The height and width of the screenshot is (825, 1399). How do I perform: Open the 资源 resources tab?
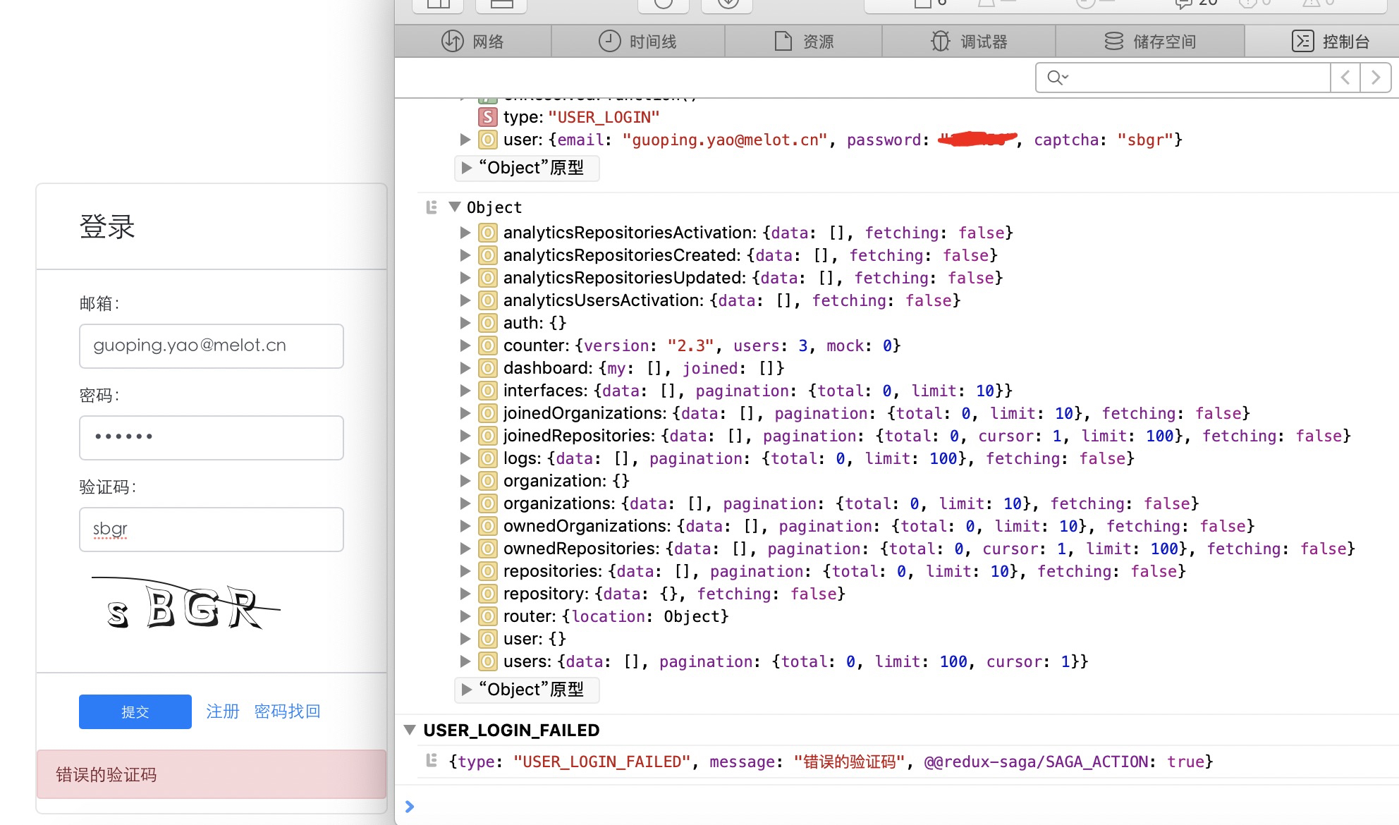[x=803, y=42]
